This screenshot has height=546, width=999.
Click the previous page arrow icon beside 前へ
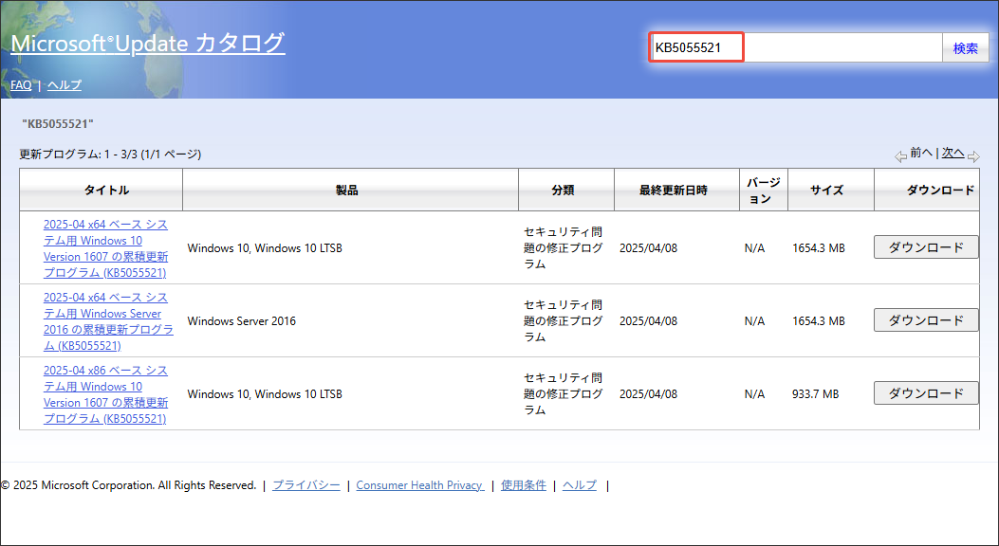pos(900,155)
